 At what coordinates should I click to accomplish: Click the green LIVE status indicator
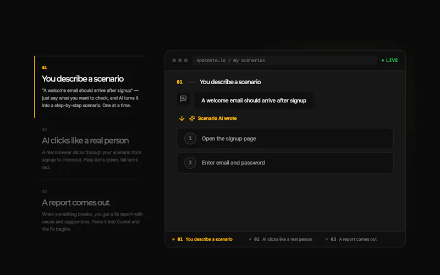point(389,61)
